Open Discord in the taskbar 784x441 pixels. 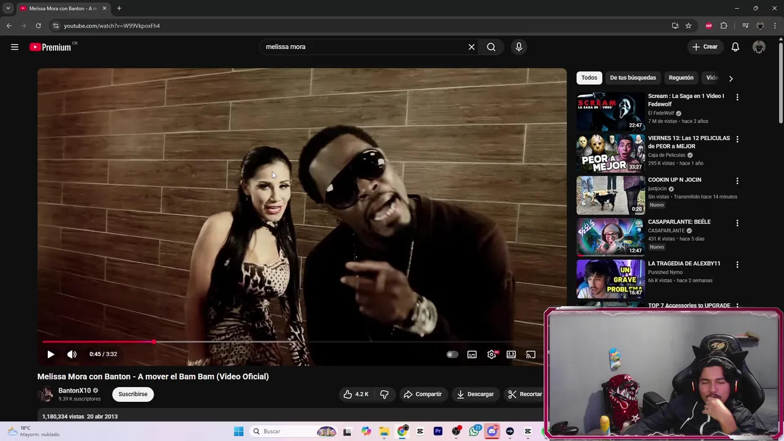pyautogui.click(x=492, y=431)
